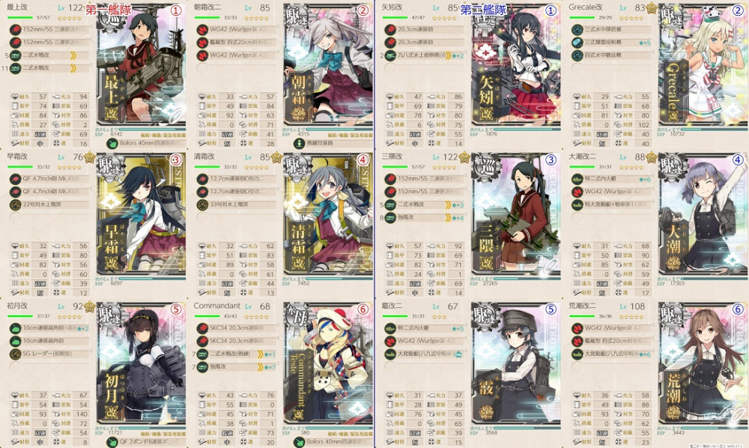Select the 熟練見張員 lookout icon under 朝霜改二
Image resolution: width=749 pixels, height=448 pixels.
pyautogui.click(x=300, y=143)
